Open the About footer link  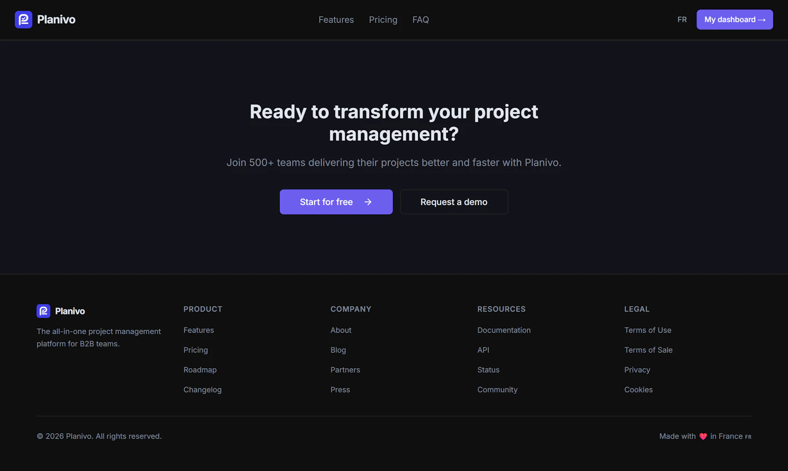[341, 330]
